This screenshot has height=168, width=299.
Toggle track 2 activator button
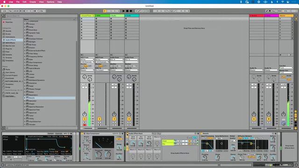pyautogui.click(x=99, y=119)
